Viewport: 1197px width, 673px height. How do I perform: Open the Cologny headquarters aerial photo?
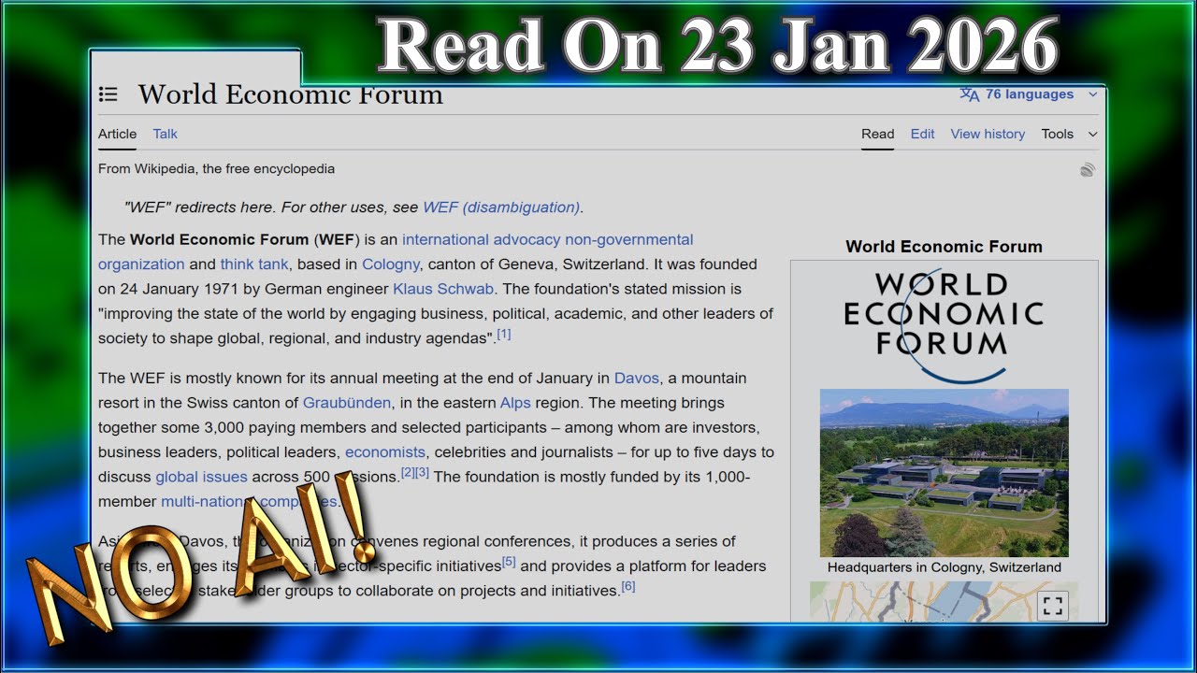pos(944,473)
